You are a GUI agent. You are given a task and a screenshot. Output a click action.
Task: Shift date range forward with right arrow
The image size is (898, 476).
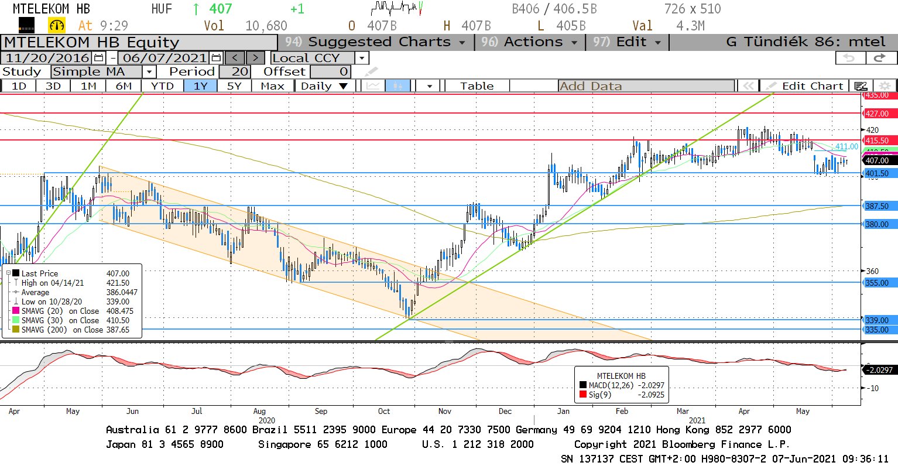(x=255, y=58)
